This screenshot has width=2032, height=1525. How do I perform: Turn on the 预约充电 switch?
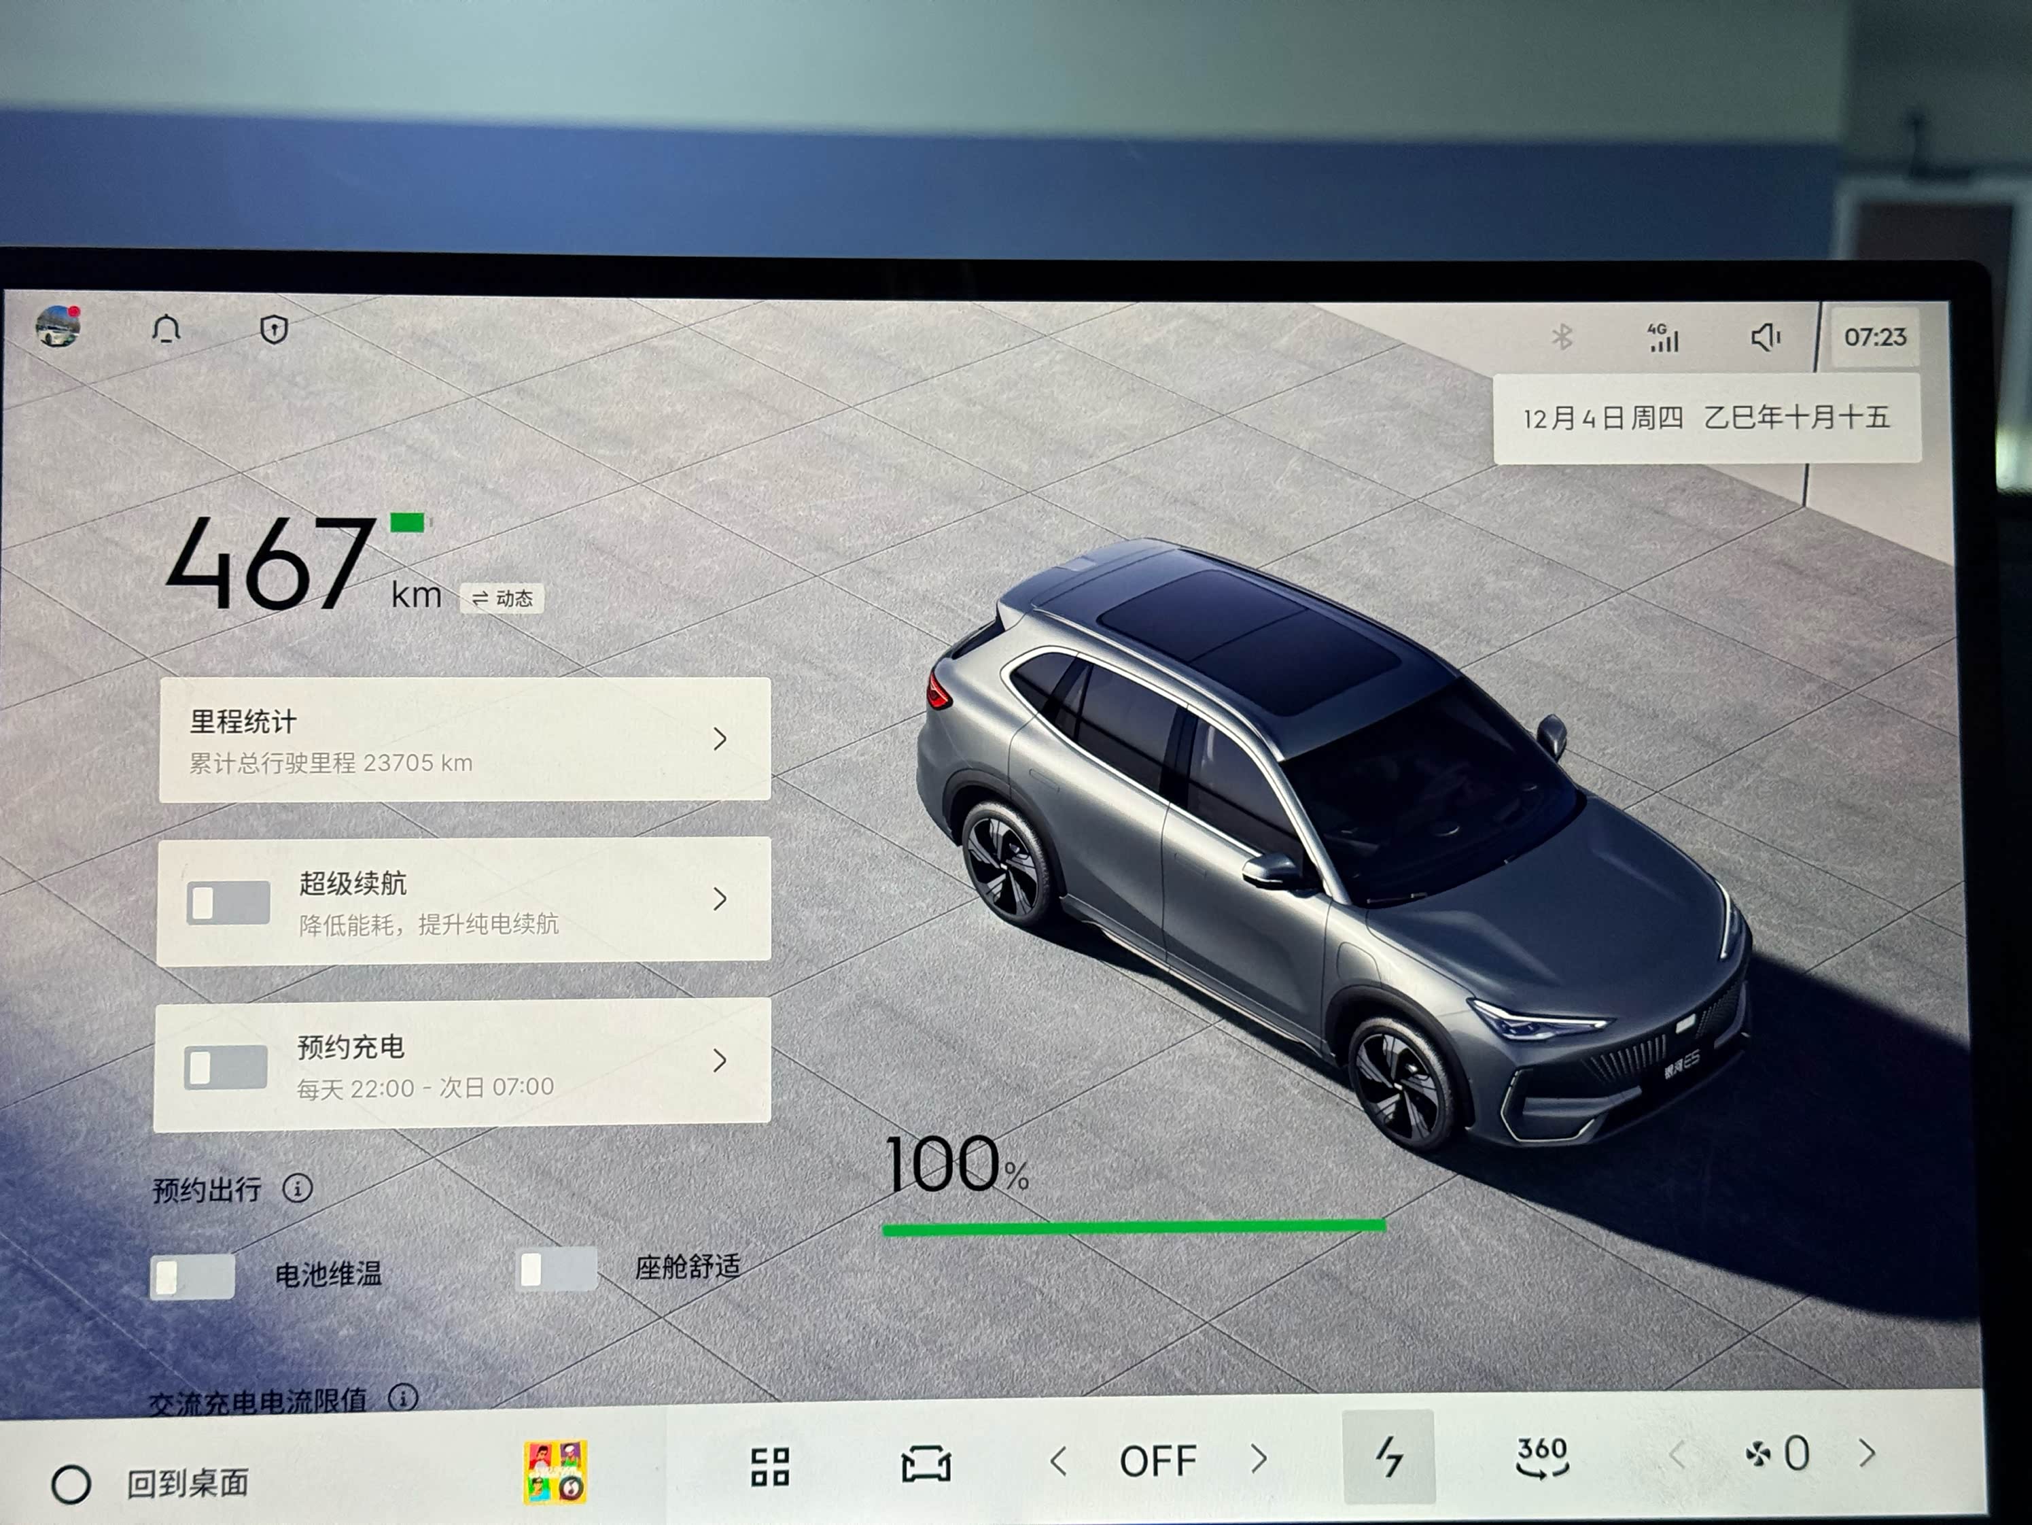pyautogui.click(x=226, y=1066)
